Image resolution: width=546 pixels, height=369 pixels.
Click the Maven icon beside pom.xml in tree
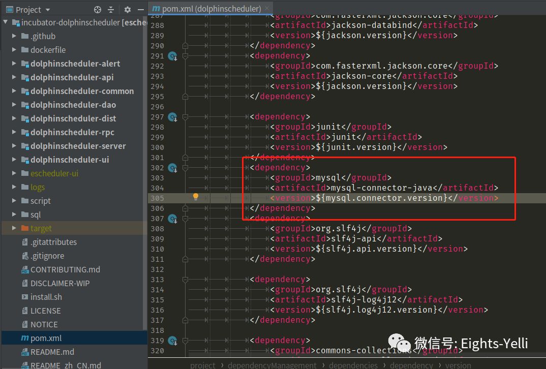[x=25, y=338]
